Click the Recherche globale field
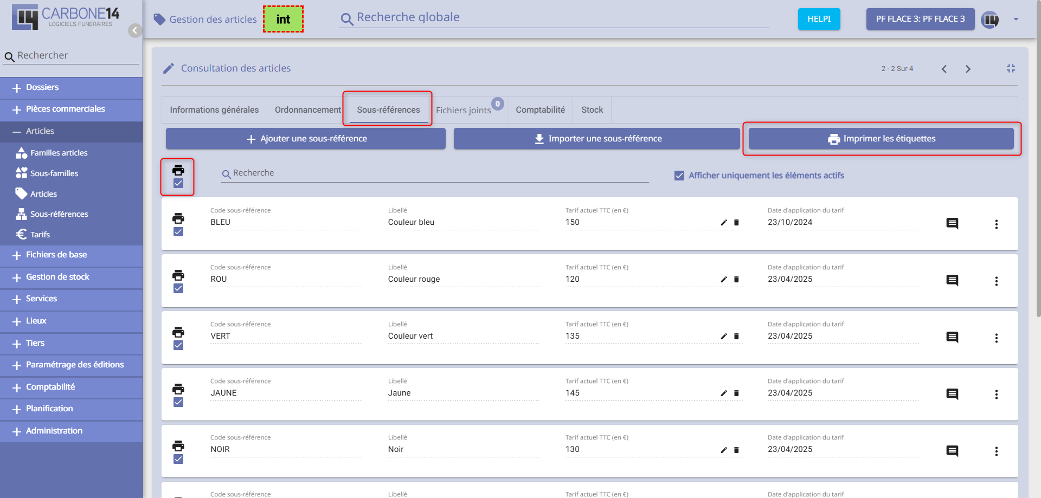Screen dimensions: 1041x498 (554, 18)
